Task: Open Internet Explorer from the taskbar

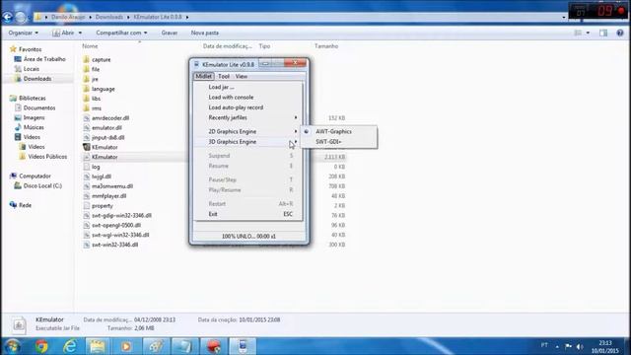Action: [x=70, y=346]
